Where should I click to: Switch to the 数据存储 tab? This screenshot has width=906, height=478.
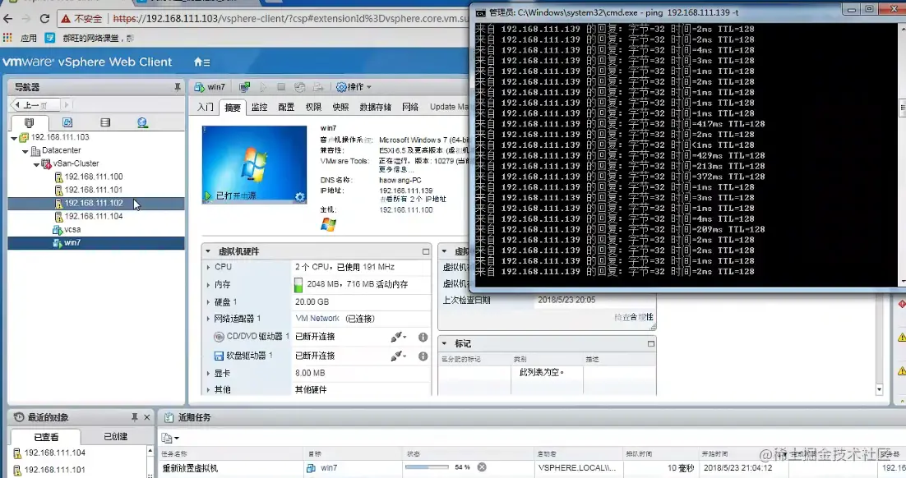click(x=375, y=107)
